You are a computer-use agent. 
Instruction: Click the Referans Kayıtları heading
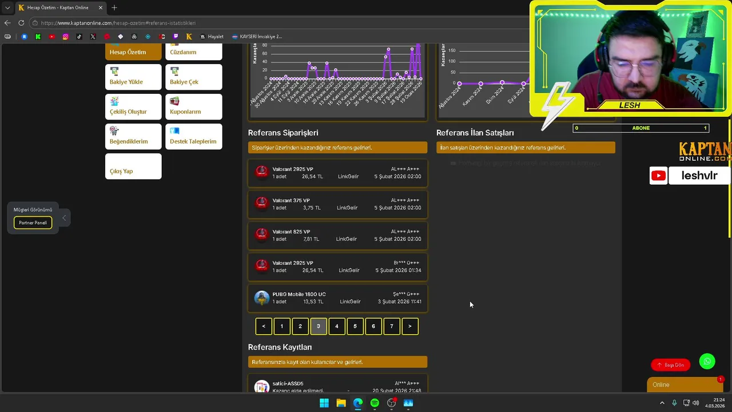(x=280, y=347)
